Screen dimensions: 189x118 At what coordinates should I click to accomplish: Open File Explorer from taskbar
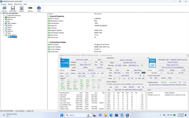click(x=106, y=115)
